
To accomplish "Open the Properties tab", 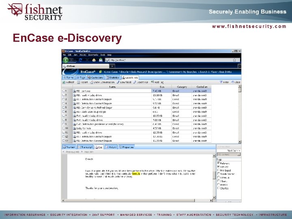I will point(127,147).
